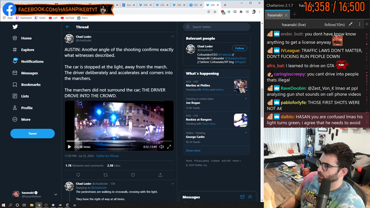The height and width of the screenshot is (208, 370).
Task: Click the blue Tweet button
Action: click(32, 133)
